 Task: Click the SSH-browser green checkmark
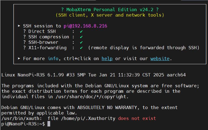(81, 42)
